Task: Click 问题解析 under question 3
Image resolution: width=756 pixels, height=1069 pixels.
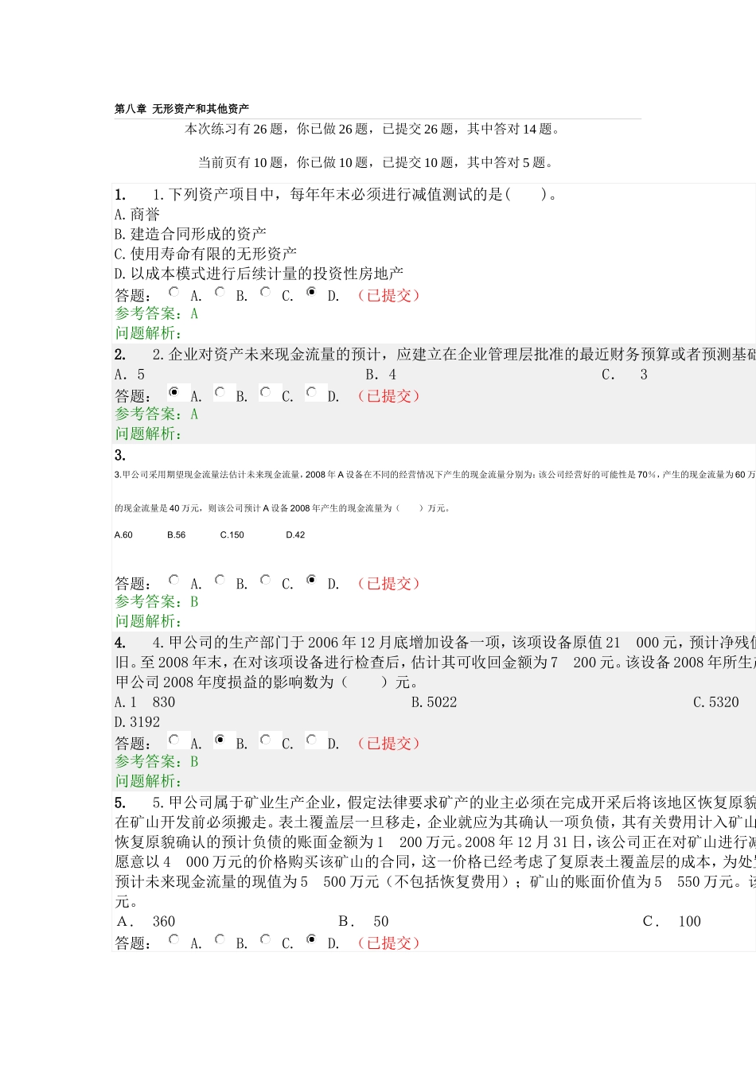Action: (x=149, y=621)
